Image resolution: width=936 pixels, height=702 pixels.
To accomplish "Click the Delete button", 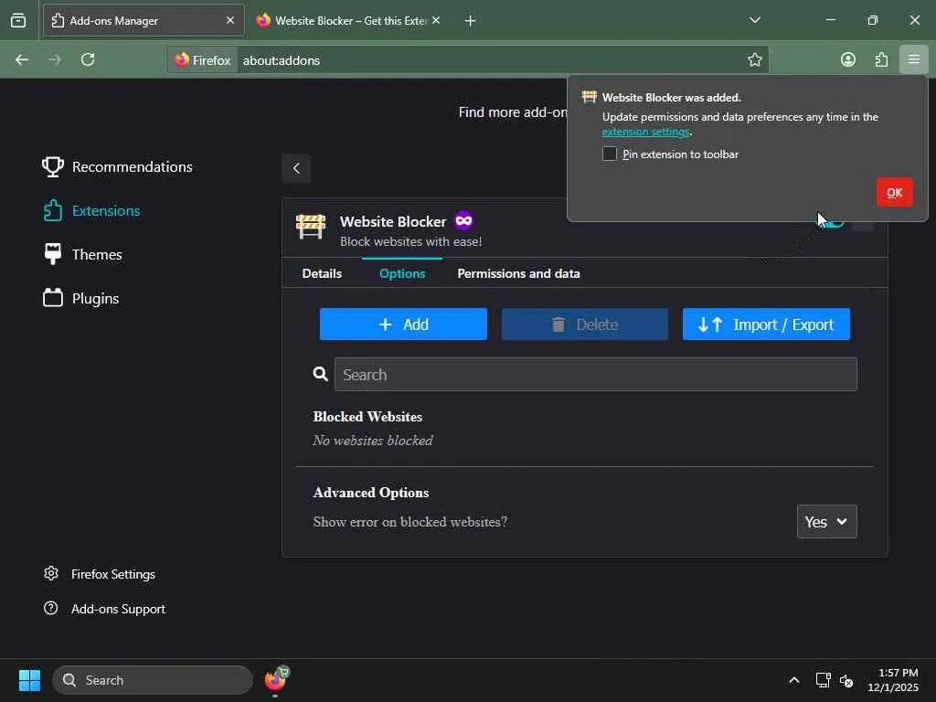I will [584, 324].
